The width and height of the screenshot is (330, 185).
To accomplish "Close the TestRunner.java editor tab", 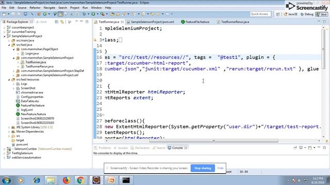I will tap(122, 22).
